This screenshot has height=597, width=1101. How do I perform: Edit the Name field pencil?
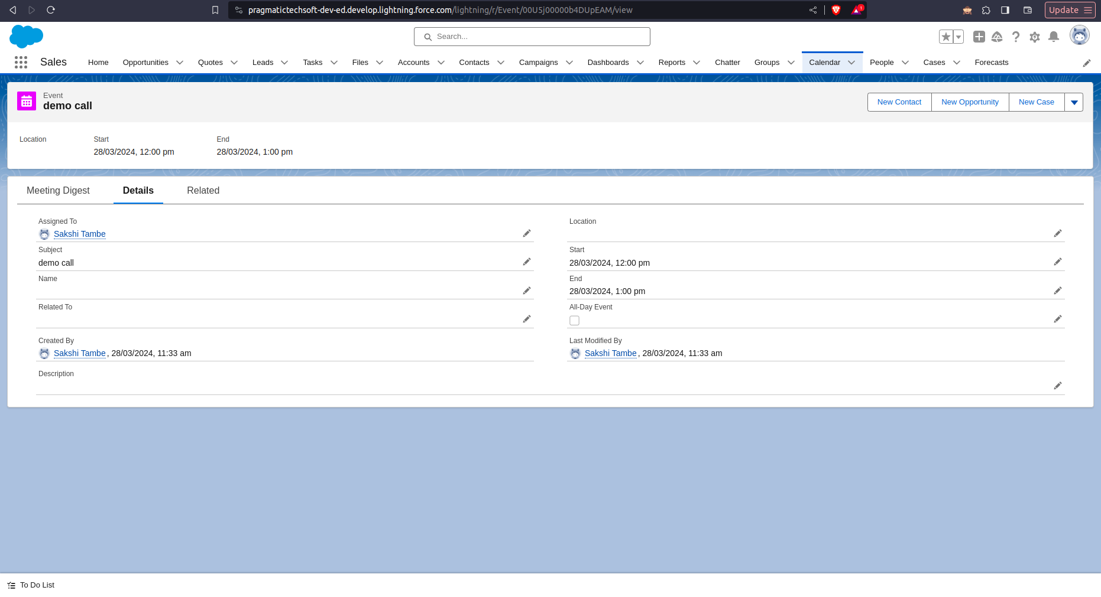click(x=527, y=291)
